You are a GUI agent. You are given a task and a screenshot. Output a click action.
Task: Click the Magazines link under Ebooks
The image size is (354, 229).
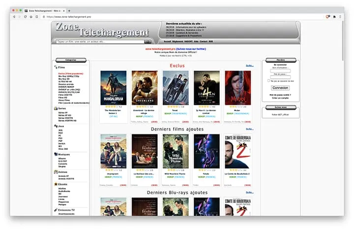tap(63, 202)
